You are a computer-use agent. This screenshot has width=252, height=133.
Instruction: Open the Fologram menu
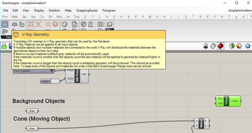click(x=109, y=10)
